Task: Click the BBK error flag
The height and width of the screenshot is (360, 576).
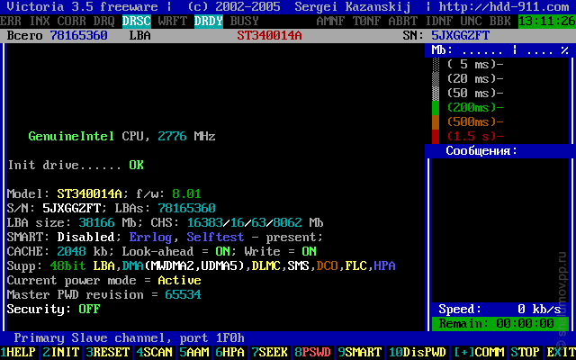Action: (x=499, y=22)
